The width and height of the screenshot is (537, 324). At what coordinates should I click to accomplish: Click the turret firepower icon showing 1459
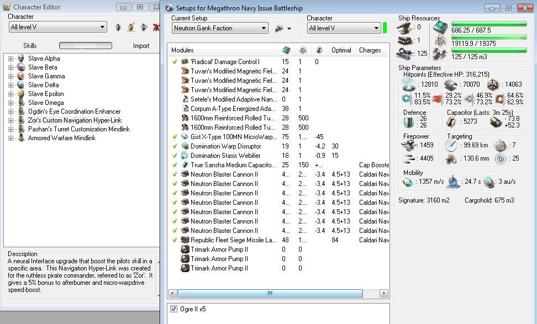pos(409,145)
